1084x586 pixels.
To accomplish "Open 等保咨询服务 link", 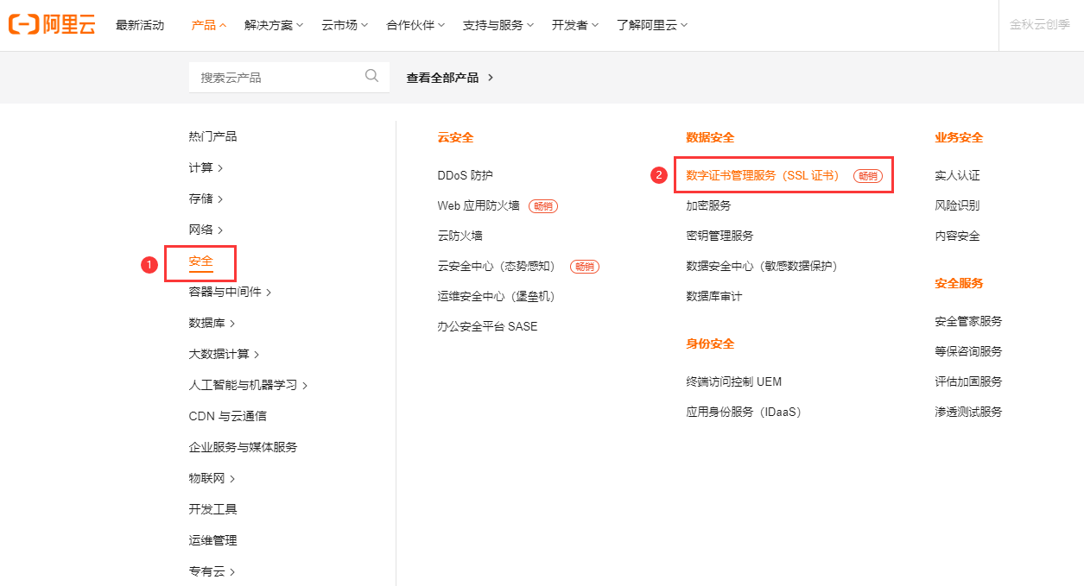I will point(968,351).
